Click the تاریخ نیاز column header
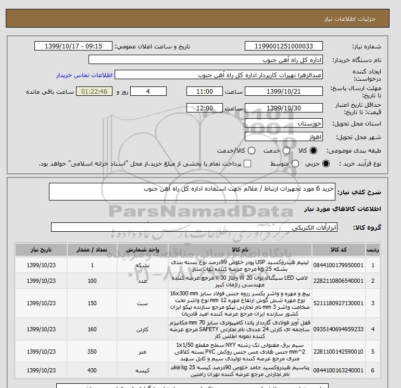Image resolution: width=401 pixels, height=388 pixels. [41, 249]
